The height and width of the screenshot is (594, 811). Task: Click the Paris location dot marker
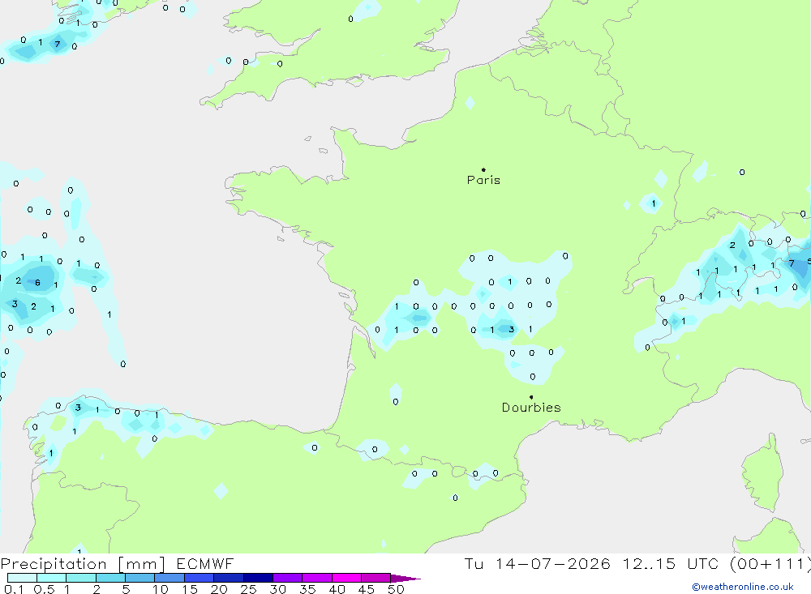click(x=483, y=169)
